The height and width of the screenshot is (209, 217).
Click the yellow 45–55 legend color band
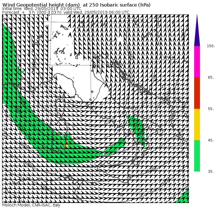197,124
